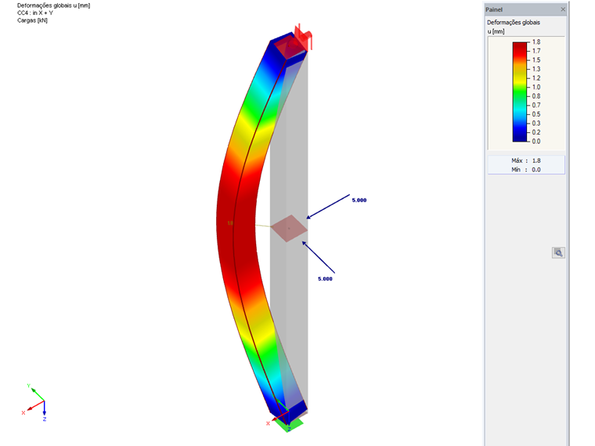Click the 1.5 legend scale value
Image resolution: width=595 pixels, height=446 pixels.
click(x=535, y=60)
